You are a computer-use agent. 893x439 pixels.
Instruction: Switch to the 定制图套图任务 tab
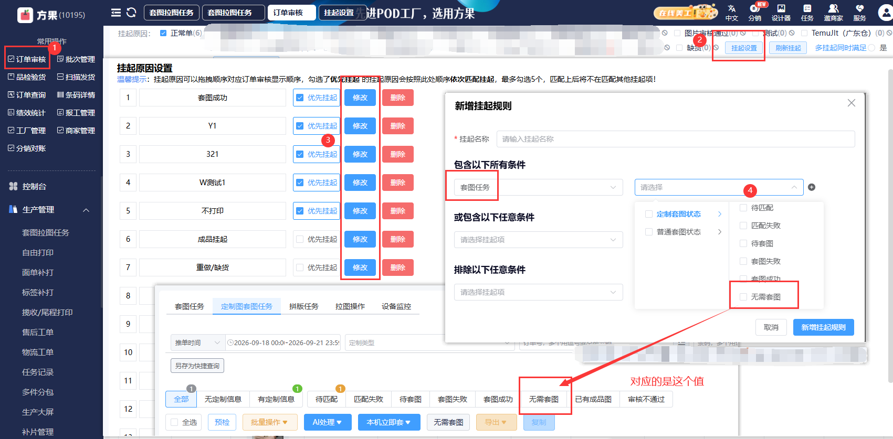pyautogui.click(x=247, y=306)
